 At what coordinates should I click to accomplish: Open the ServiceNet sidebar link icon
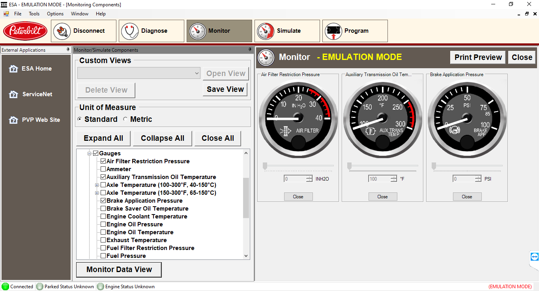13,95
